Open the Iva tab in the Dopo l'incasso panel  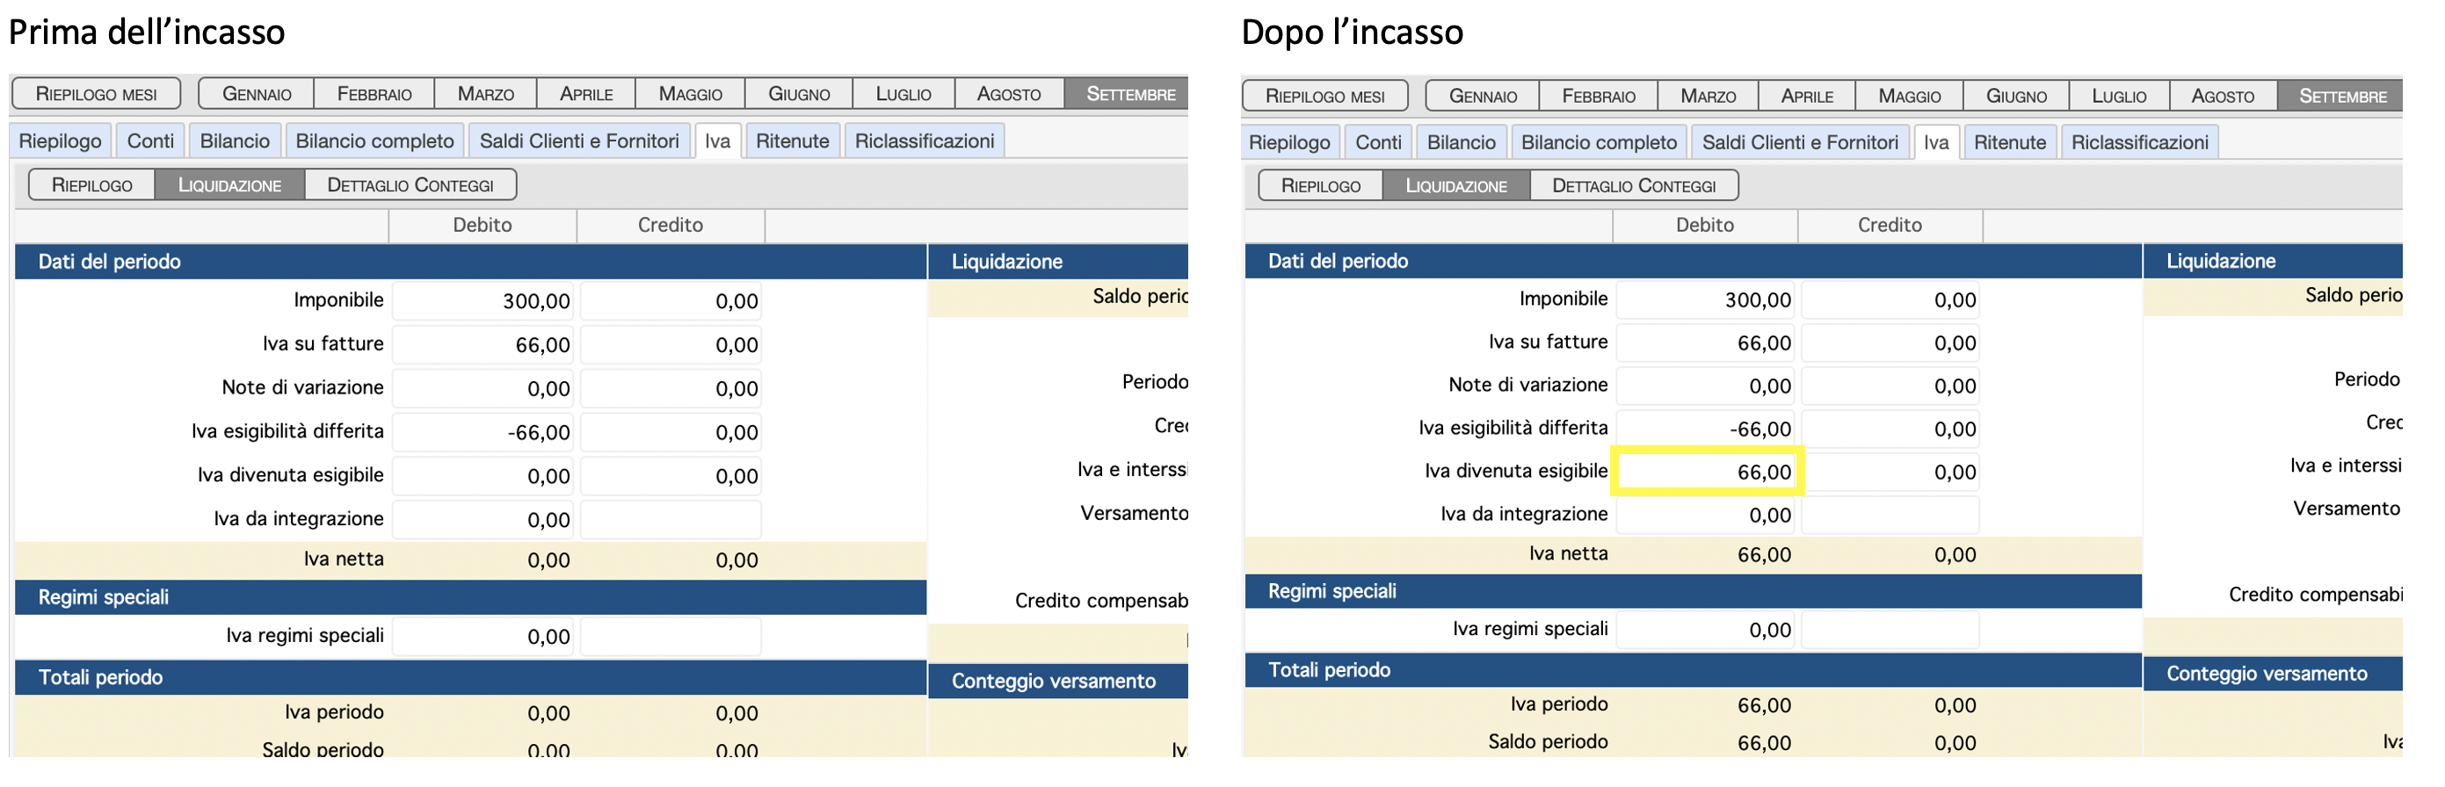(x=1936, y=142)
